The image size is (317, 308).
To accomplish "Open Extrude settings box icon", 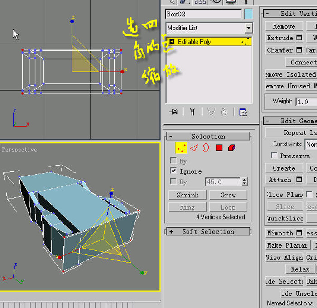I will 299,38.
